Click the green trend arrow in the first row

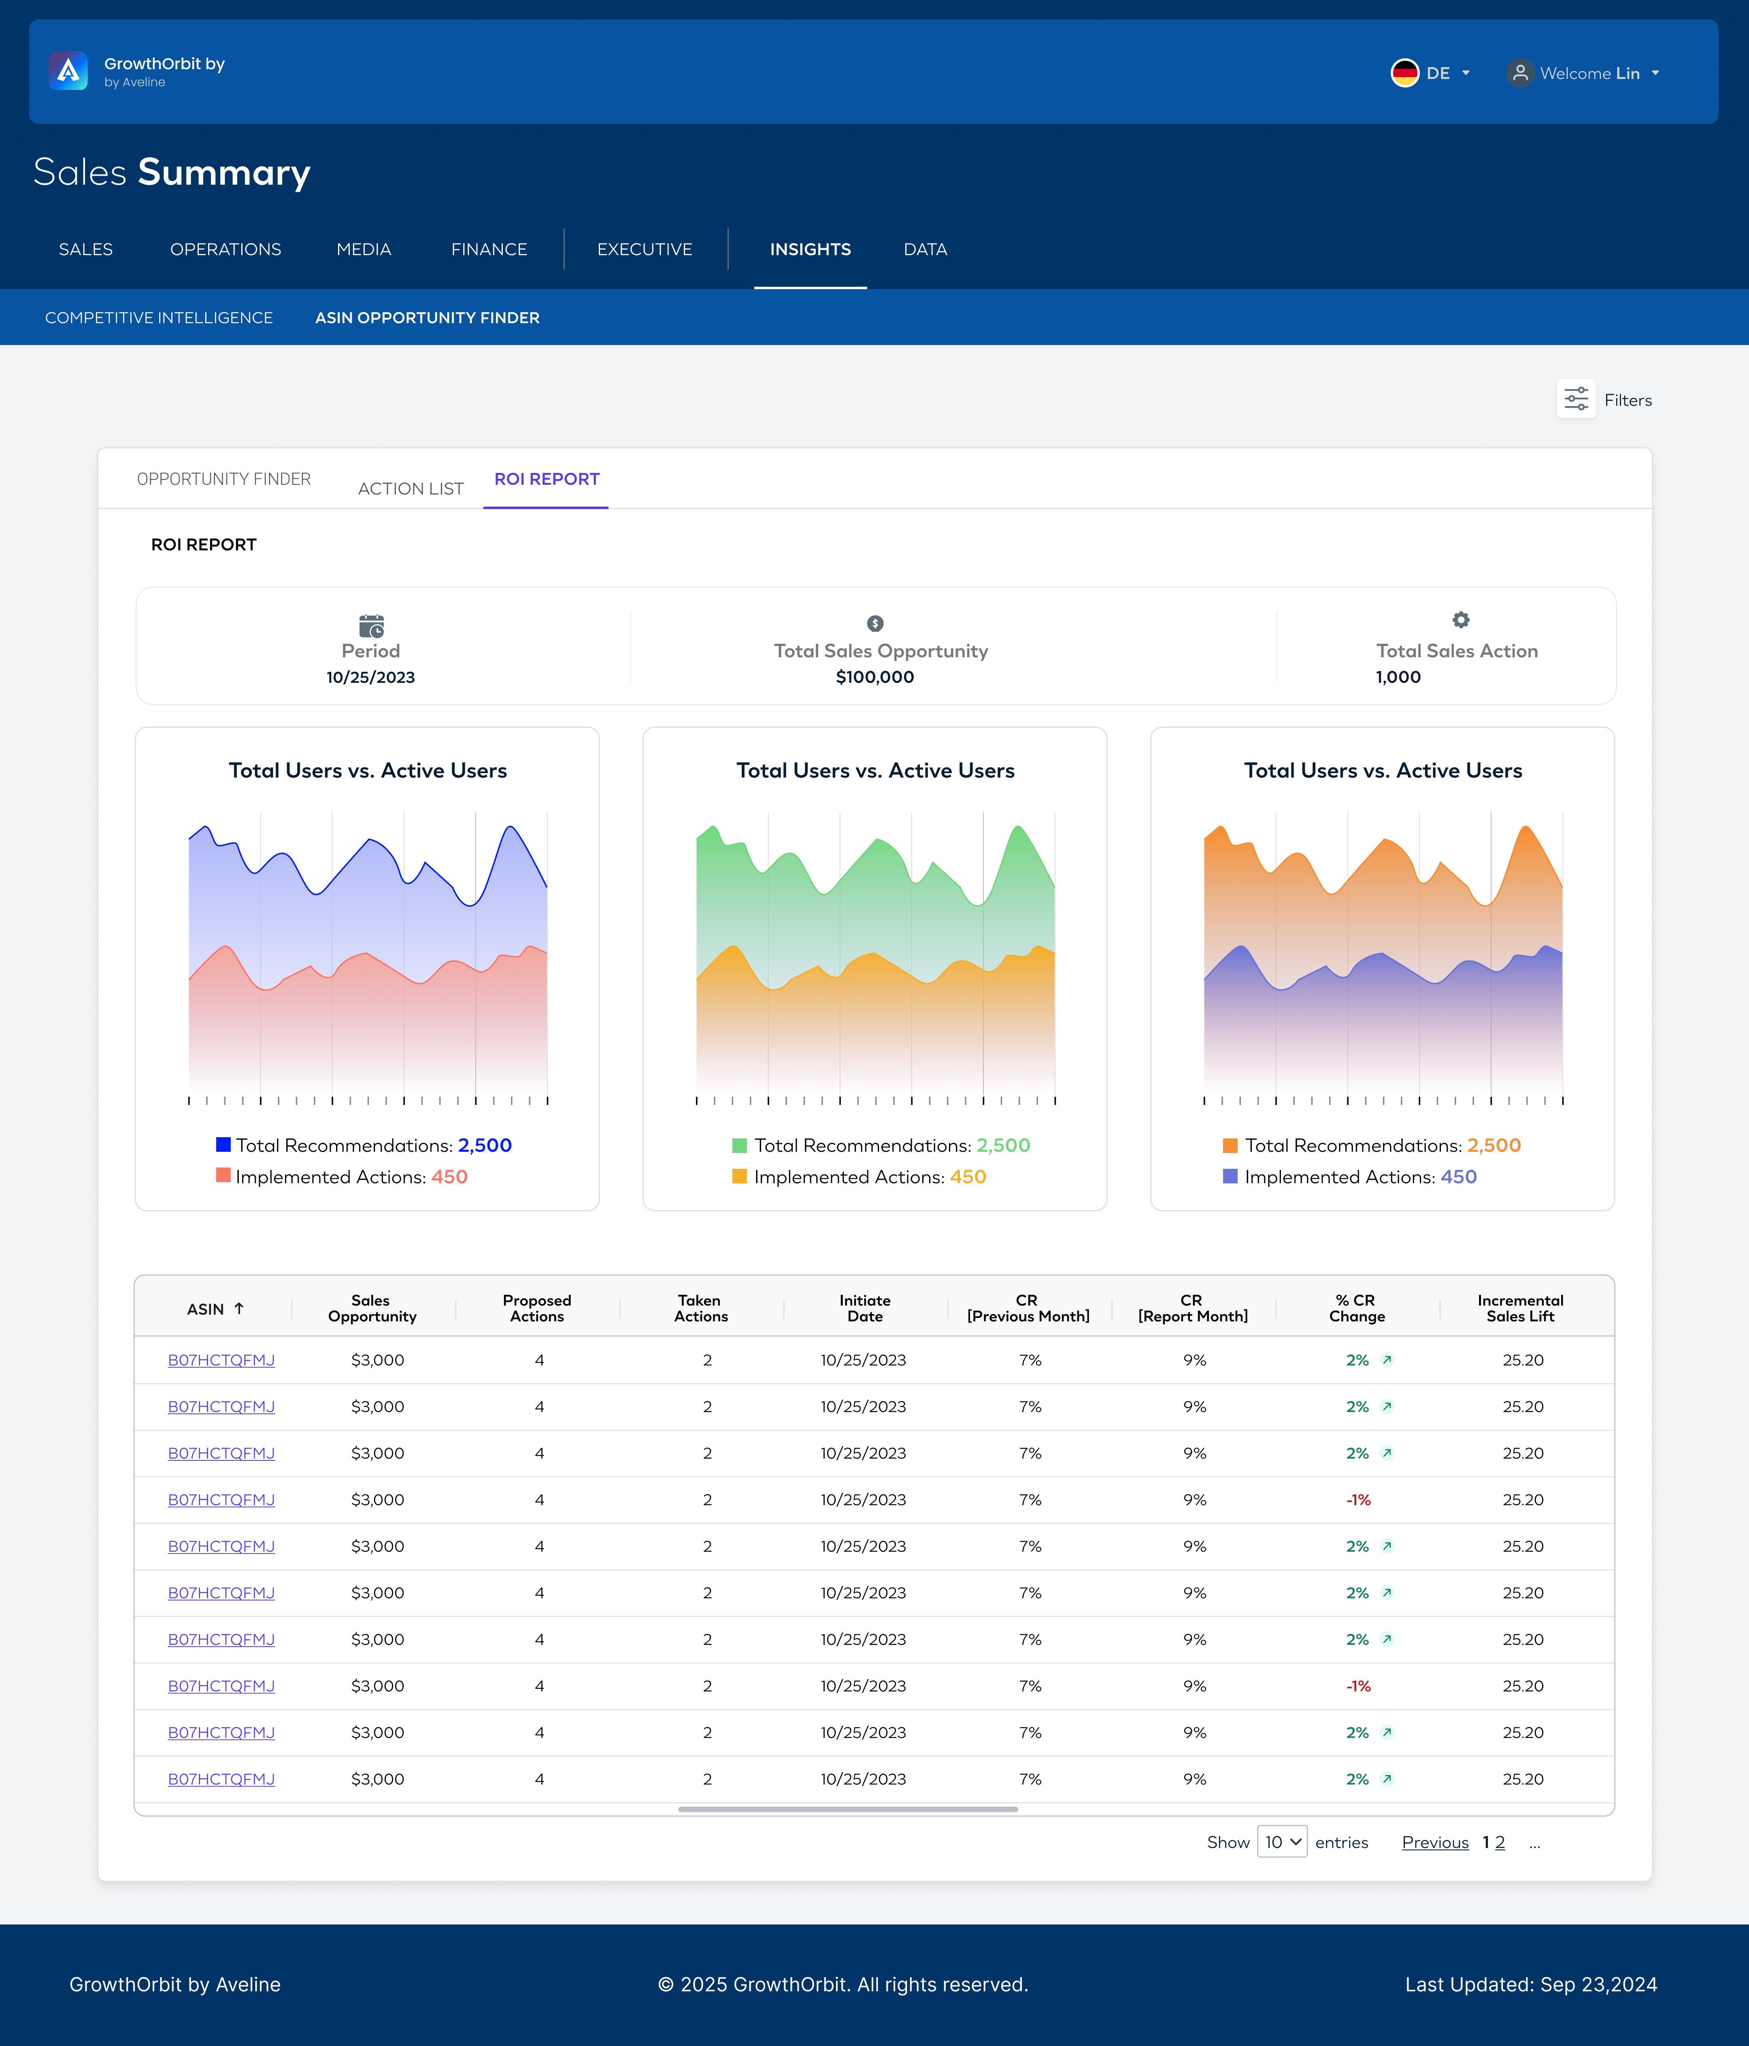1387,1360
